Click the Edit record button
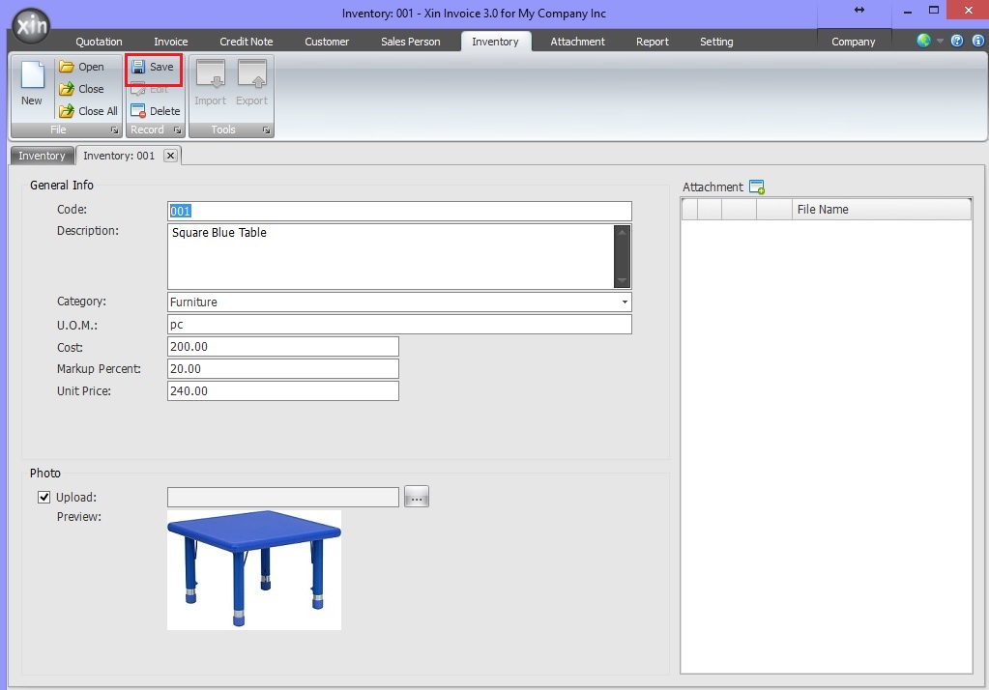This screenshot has width=989, height=690. (150, 89)
